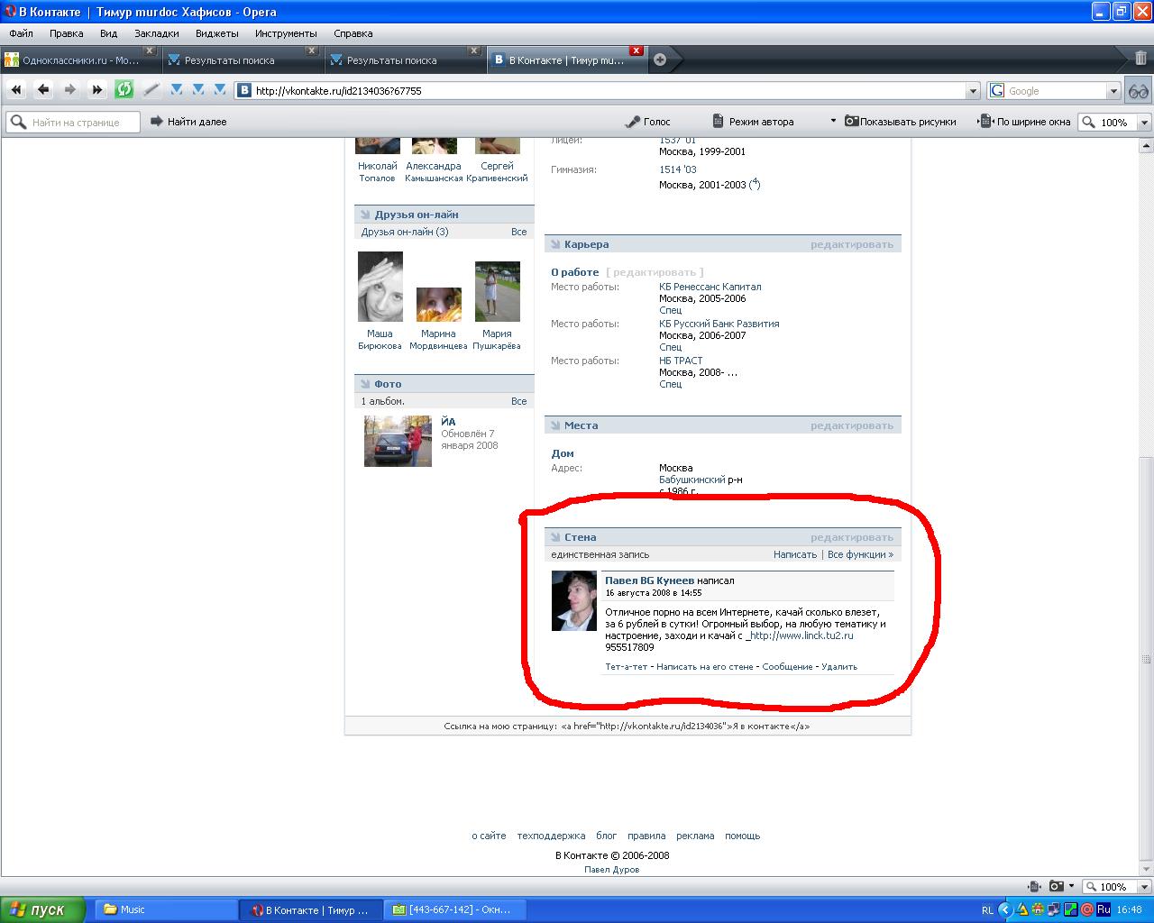Open the Закладки menu
The height and width of the screenshot is (923, 1154).
pos(156,33)
